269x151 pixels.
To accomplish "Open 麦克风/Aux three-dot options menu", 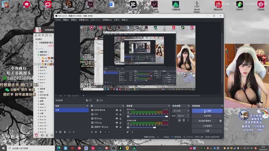I will coord(128,112).
